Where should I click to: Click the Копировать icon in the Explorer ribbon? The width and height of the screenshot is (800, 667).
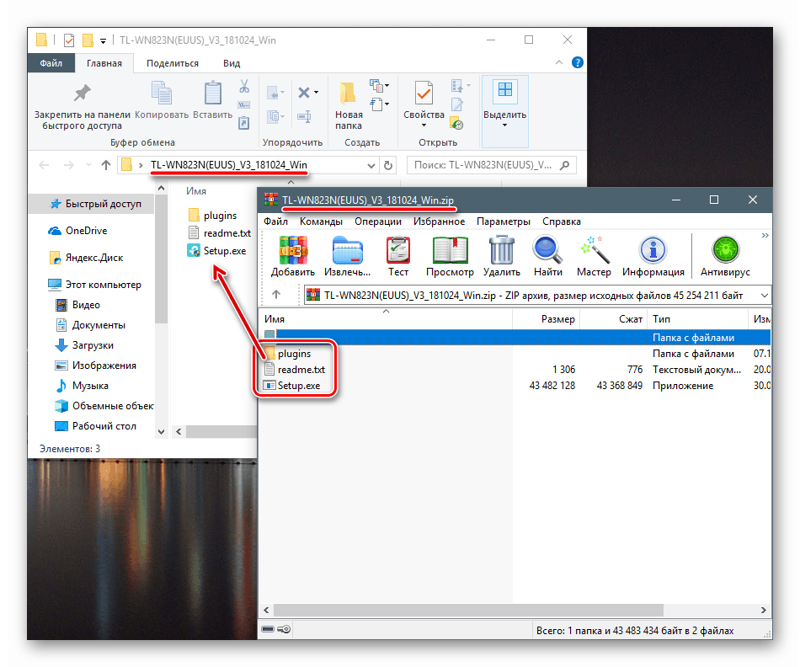[162, 93]
